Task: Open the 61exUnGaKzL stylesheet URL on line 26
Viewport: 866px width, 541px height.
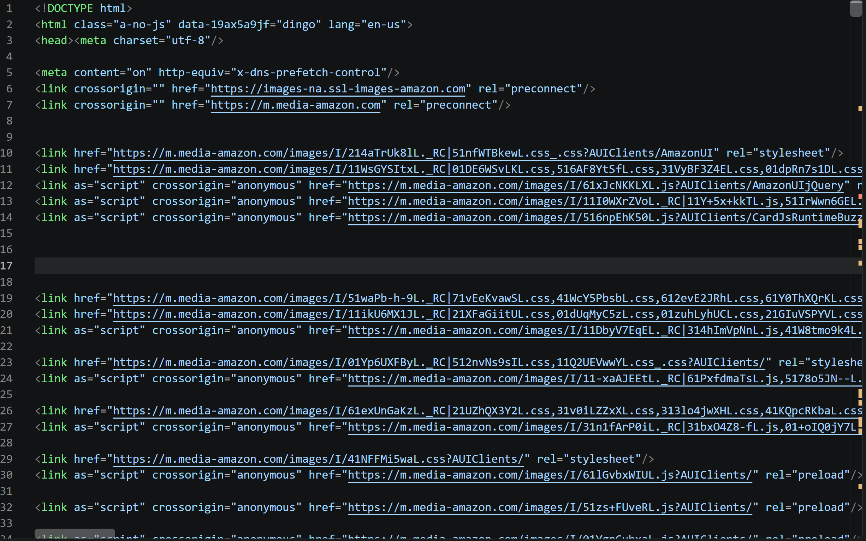Action: [487, 411]
